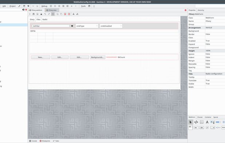The width and height of the screenshot is (225, 143).
Task: Click the save icon in form editor toolbar
Action: (x=33, y=14)
